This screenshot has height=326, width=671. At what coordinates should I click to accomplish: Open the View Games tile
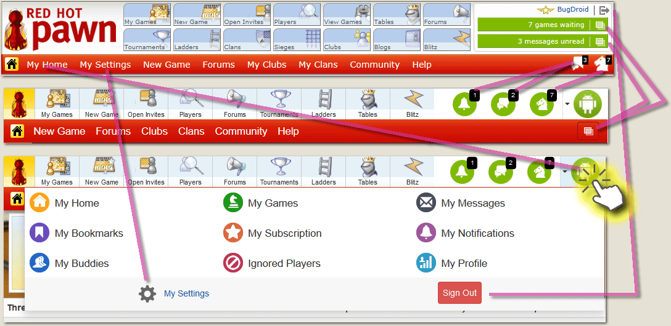tap(347, 14)
